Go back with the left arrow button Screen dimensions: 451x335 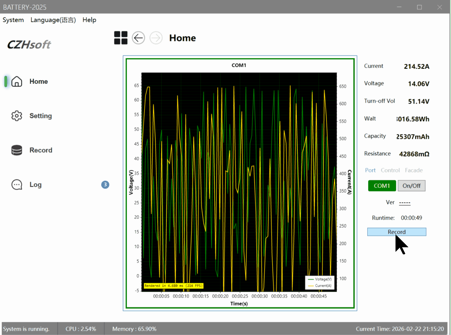pos(138,38)
